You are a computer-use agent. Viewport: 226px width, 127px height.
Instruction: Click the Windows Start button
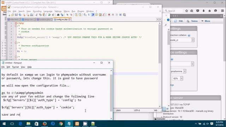click(x=4, y=124)
